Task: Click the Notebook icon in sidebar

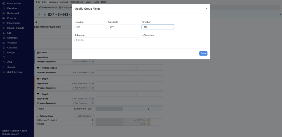Action: (4, 38)
